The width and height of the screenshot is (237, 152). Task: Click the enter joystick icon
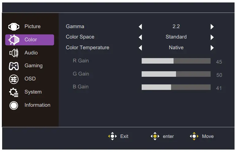[x=155, y=136]
